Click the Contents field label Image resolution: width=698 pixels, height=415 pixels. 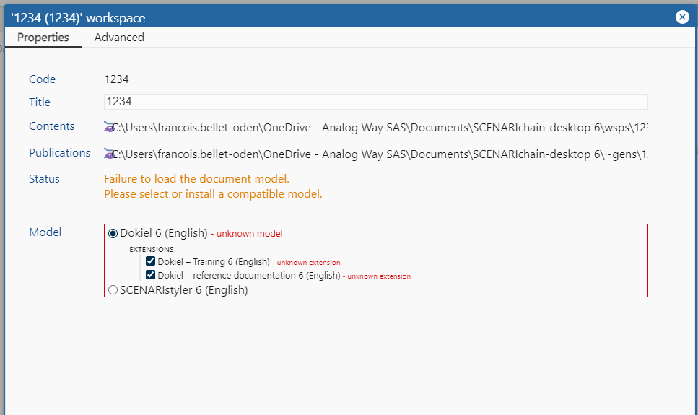[52, 126]
